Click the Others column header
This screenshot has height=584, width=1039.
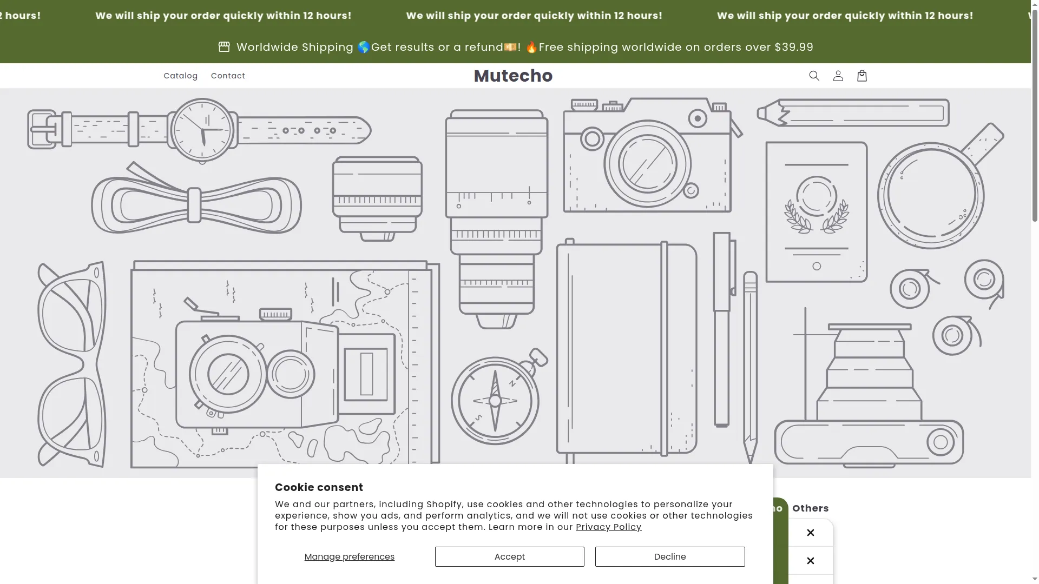pos(810,508)
